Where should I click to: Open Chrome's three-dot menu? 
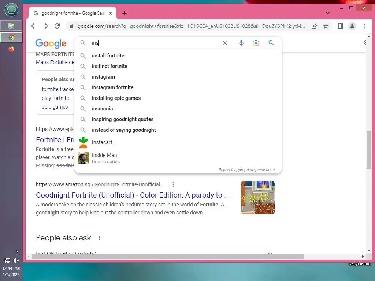(x=364, y=26)
